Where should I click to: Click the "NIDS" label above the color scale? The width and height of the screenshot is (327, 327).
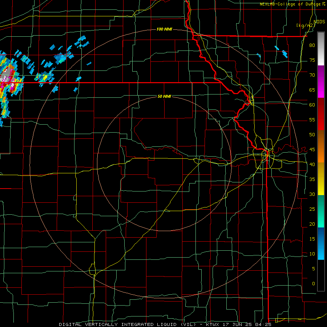[319, 21]
